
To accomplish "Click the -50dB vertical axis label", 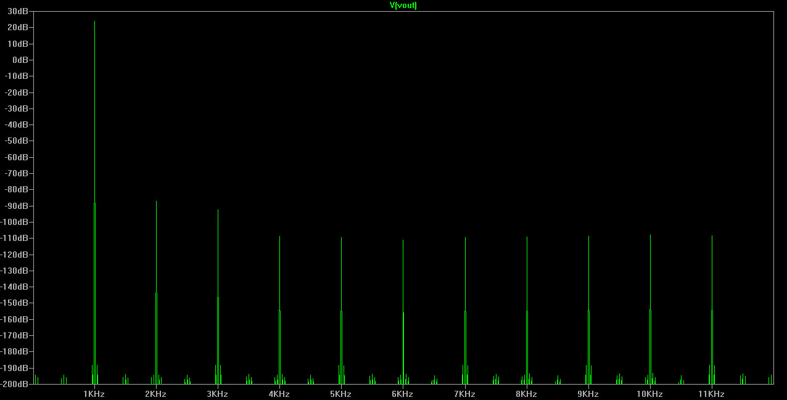I will (17, 141).
